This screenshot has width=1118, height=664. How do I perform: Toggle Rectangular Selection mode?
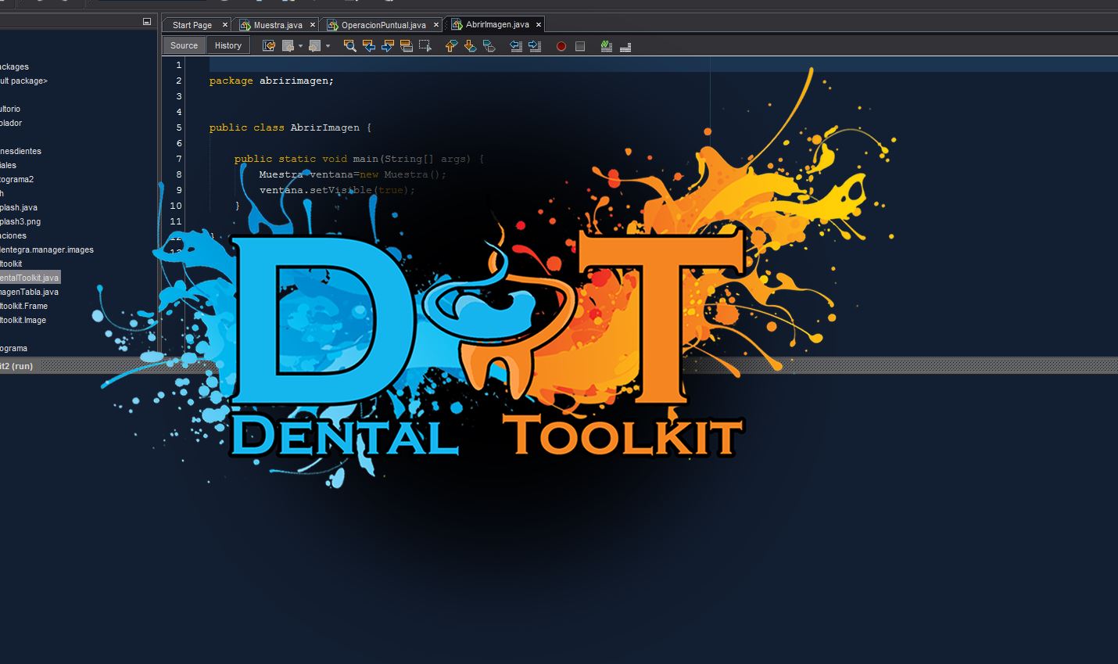tap(425, 45)
